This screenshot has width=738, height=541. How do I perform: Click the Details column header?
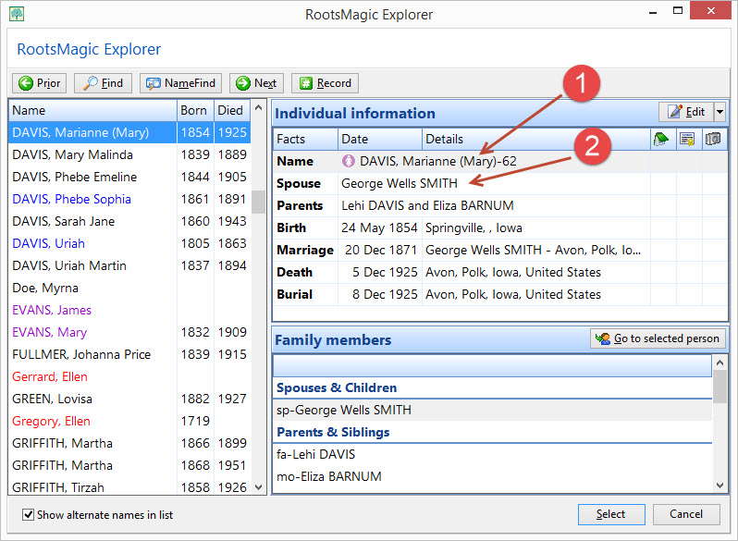(x=536, y=139)
